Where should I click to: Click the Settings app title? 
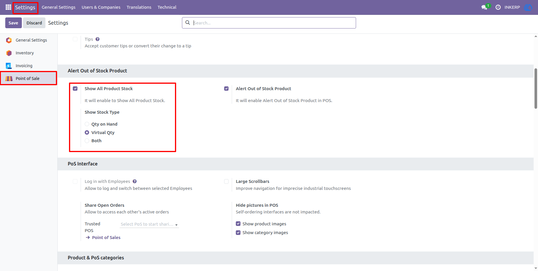click(25, 7)
